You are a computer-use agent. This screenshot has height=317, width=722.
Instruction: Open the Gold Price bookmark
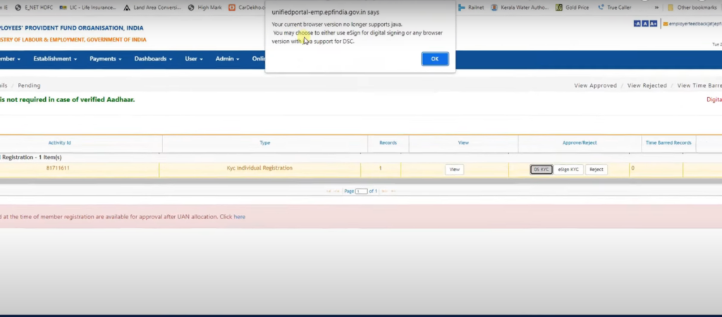573,7
